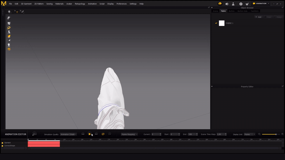The height and width of the screenshot is (160, 285).
Task: Open the announcements megaphone icon
Action: (227, 4)
